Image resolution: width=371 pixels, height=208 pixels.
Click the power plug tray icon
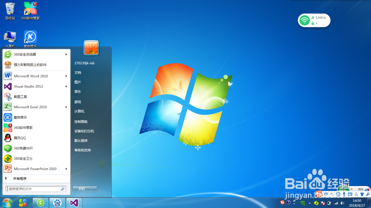tap(329, 203)
